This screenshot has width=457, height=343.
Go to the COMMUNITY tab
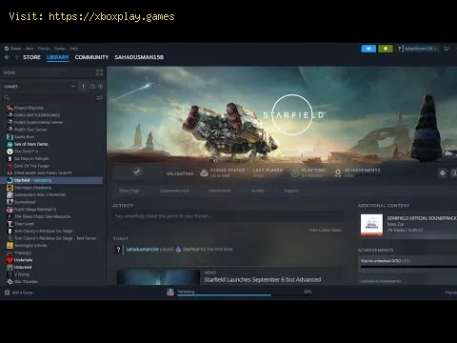(91, 57)
